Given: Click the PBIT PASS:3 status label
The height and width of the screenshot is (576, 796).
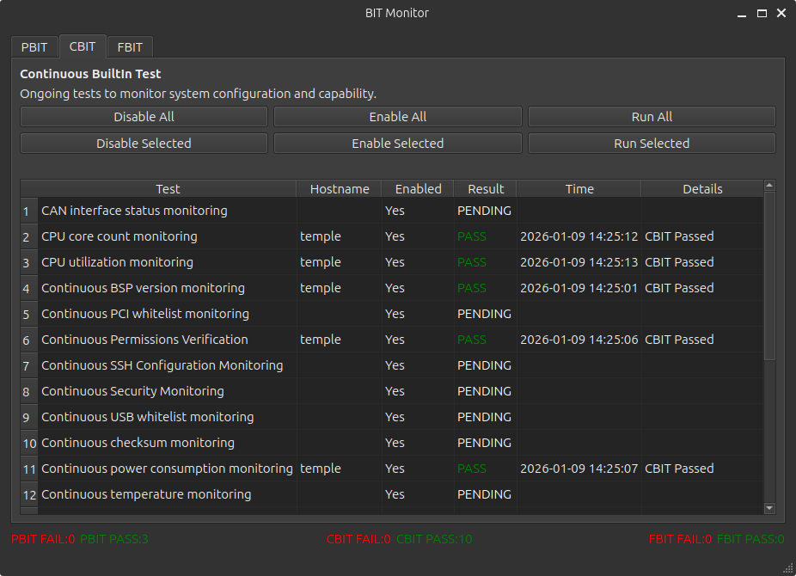Looking at the screenshot, I should pos(114,538).
